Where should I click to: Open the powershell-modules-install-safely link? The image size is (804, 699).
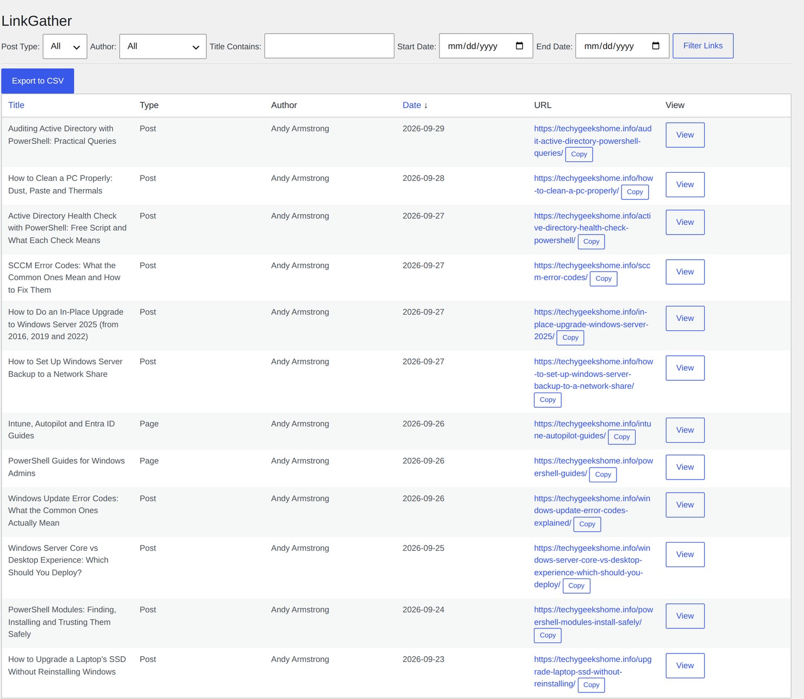coord(593,616)
